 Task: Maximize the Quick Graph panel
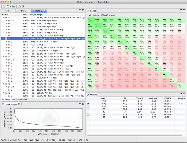(83, 104)
